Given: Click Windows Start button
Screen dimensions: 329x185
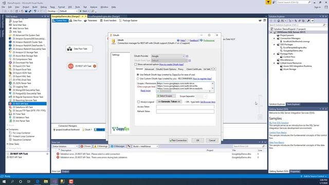Looking at the screenshot, I should point(4,181).
